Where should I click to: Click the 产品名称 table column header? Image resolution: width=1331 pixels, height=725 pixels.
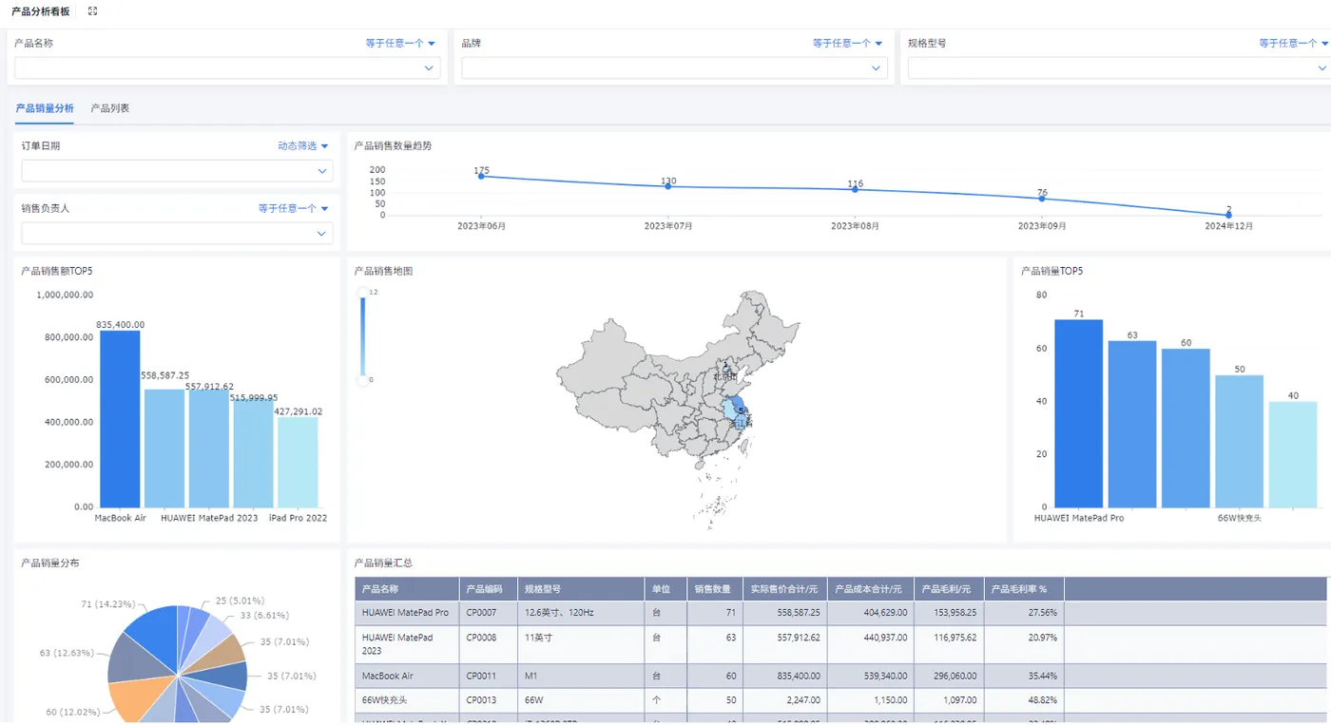[407, 588]
